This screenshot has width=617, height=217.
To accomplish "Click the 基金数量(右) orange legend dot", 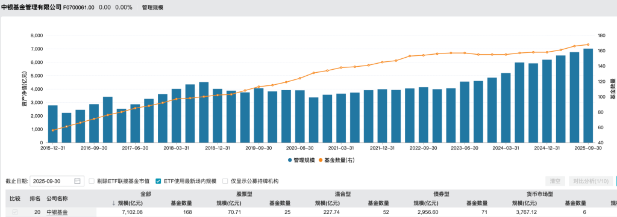I will coord(321,160).
